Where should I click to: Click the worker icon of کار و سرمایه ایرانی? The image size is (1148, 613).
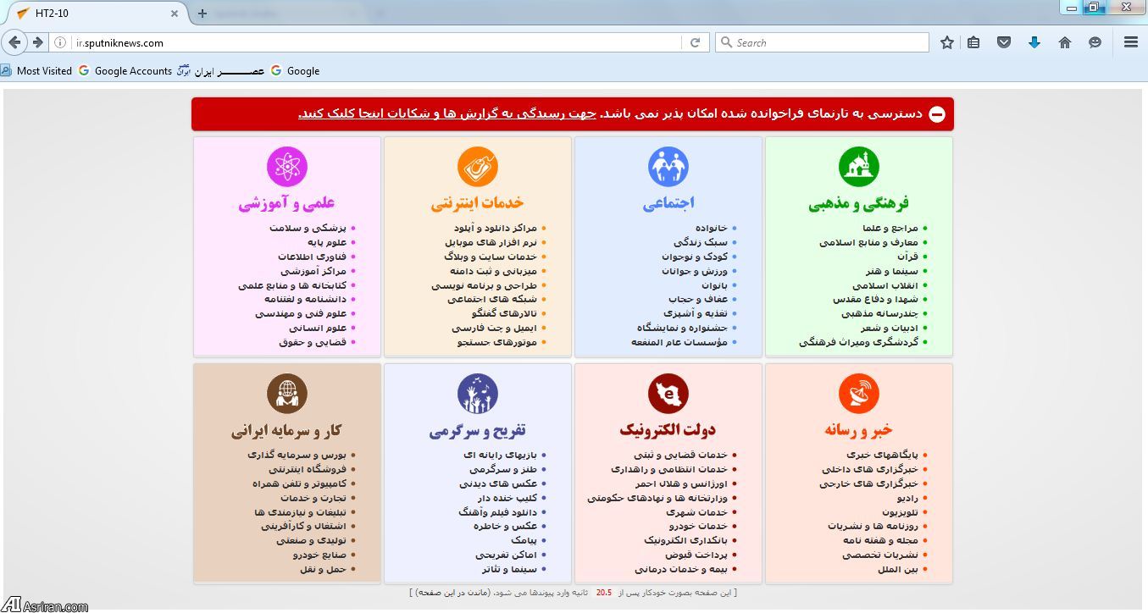tap(287, 392)
